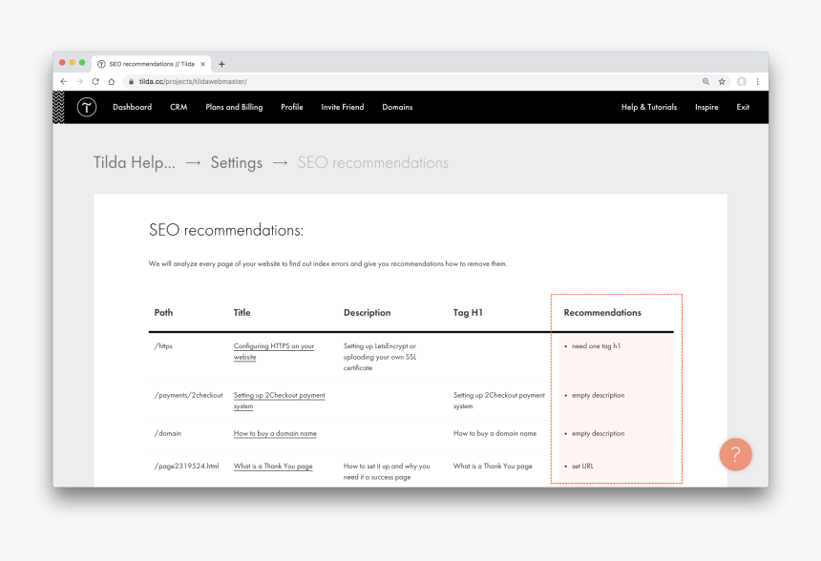
Task: Open Invite Friend menu item
Action: click(x=343, y=107)
